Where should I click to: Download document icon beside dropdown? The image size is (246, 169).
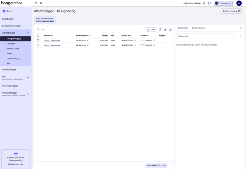click(240, 36)
